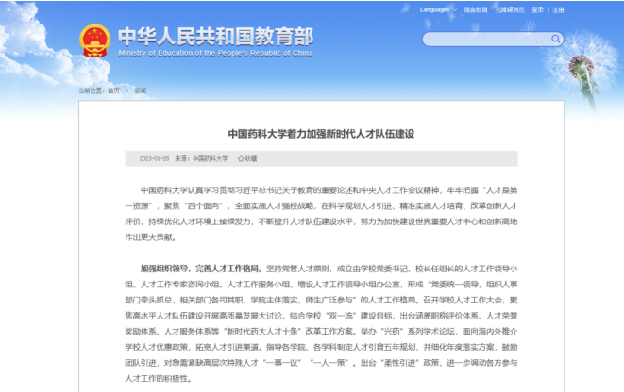Click the publication date 2023-01-28

[x=154, y=158]
